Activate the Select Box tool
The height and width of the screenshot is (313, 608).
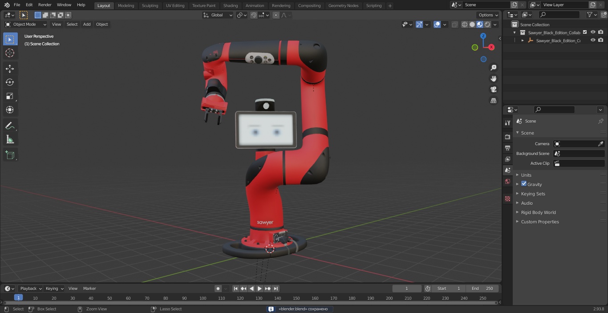(x=10, y=39)
